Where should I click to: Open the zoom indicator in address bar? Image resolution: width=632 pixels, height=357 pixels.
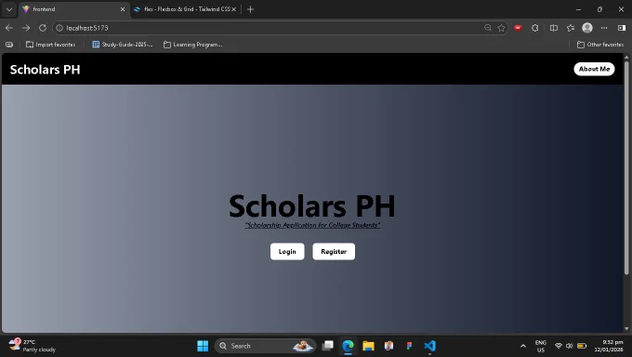click(488, 28)
